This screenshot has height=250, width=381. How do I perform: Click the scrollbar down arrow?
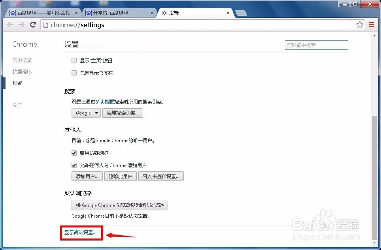click(374, 243)
